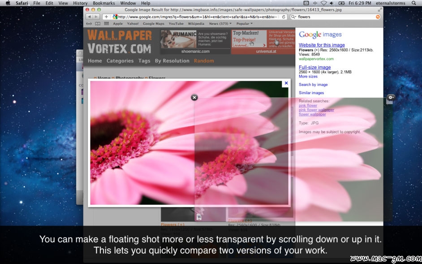422x264 pixels.
Task: Click the clock showing Fri 6:29 PM
Action: pos(360,3)
